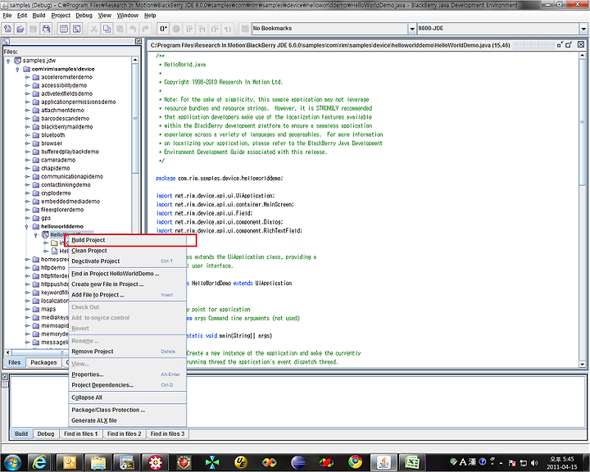Click the disabled Save disk icon
Viewport: 590px width, 472px height.
(x=33, y=29)
